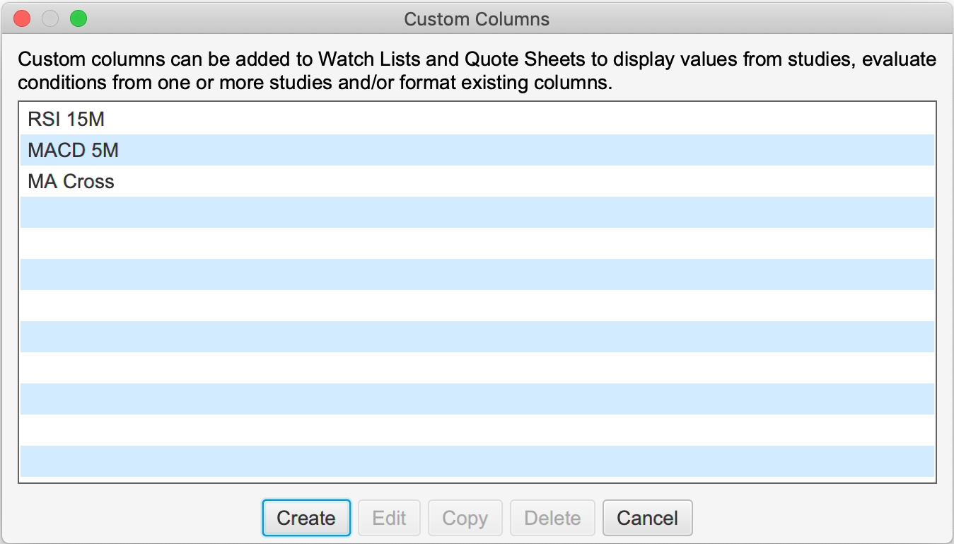The height and width of the screenshot is (544, 954).
Task: Select the RSI 15M custom column
Action: 477,119
